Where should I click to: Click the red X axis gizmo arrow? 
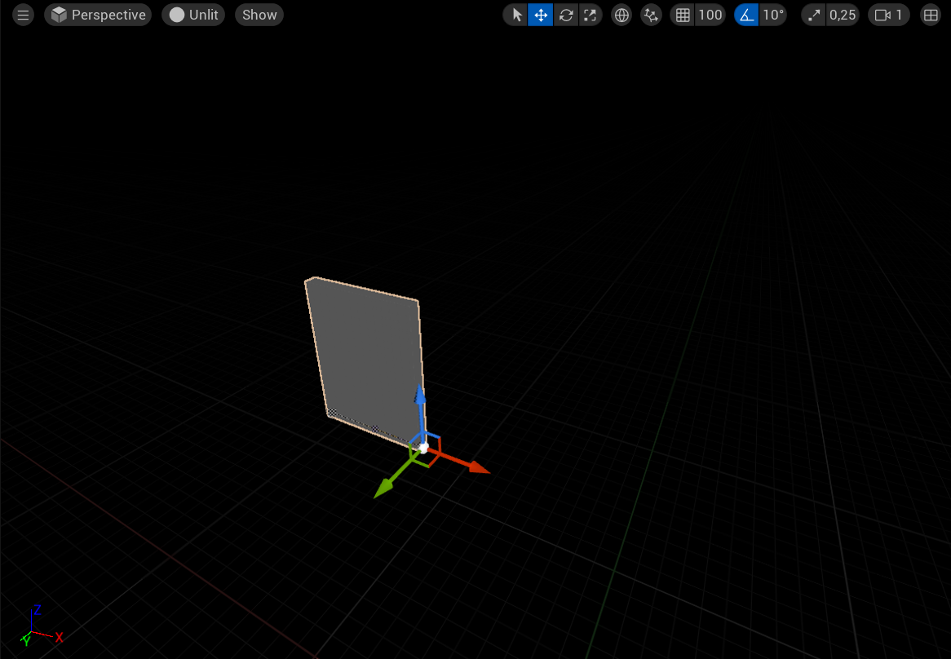479,467
